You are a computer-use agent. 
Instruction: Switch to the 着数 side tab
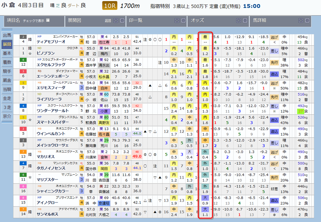coord(7,62)
